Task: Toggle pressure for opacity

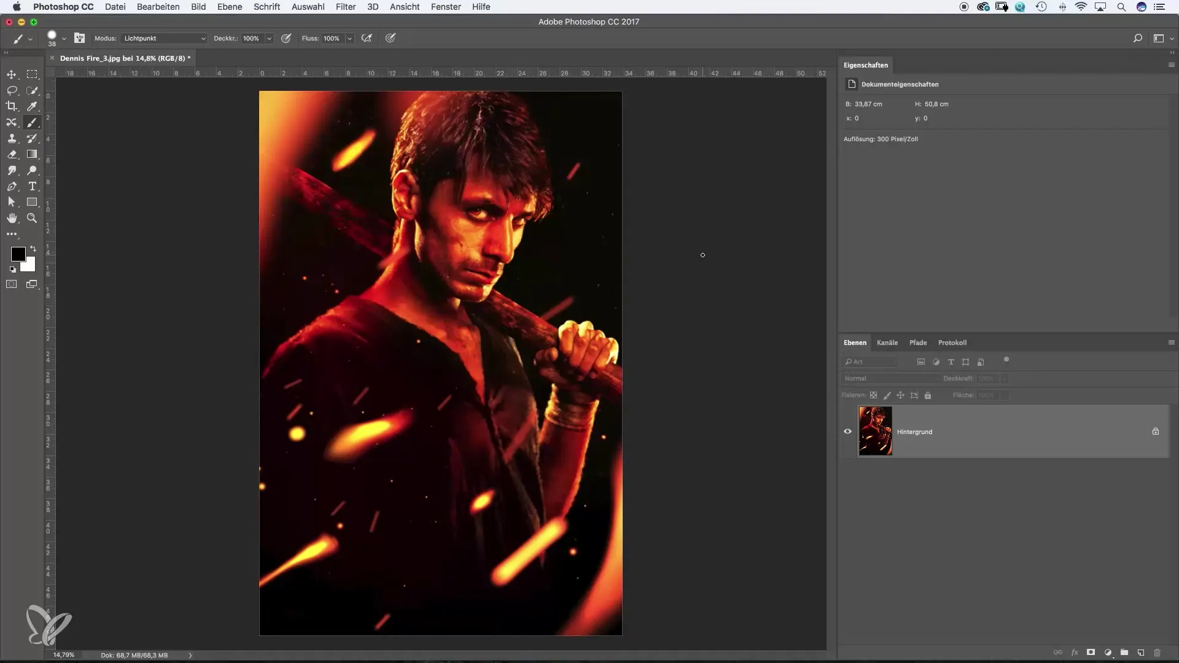Action: coord(286,38)
